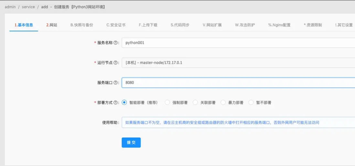Viewport: 355px width, 166px height.
Task: Open *.资源限制 tab
Action: (x=313, y=25)
